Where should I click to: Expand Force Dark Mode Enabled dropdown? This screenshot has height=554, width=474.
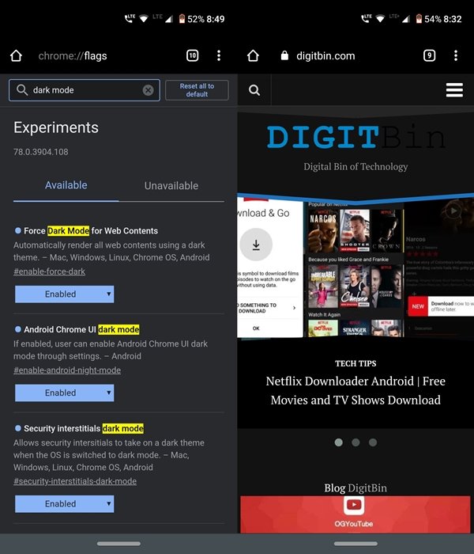(64, 294)
